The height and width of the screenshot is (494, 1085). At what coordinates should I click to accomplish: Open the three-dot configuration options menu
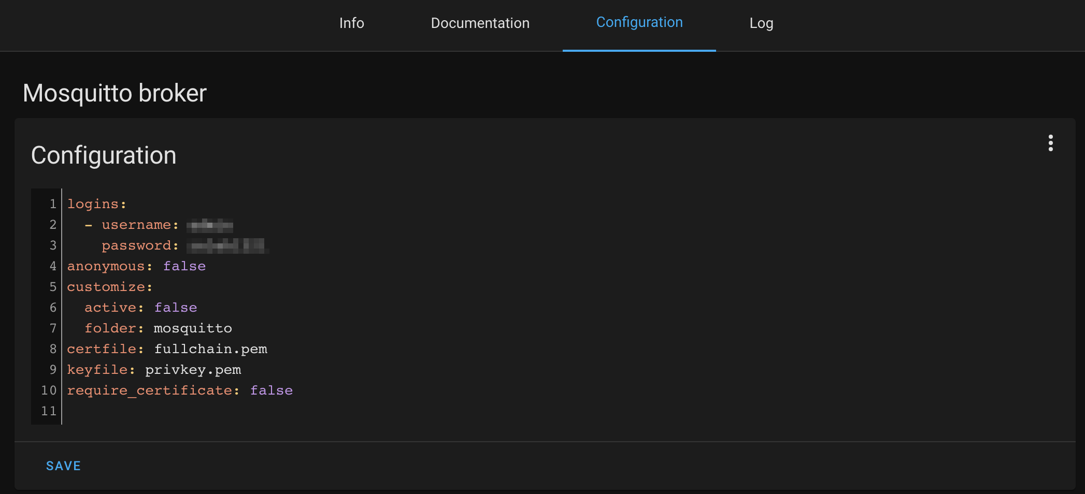(x=1050, y=143)
